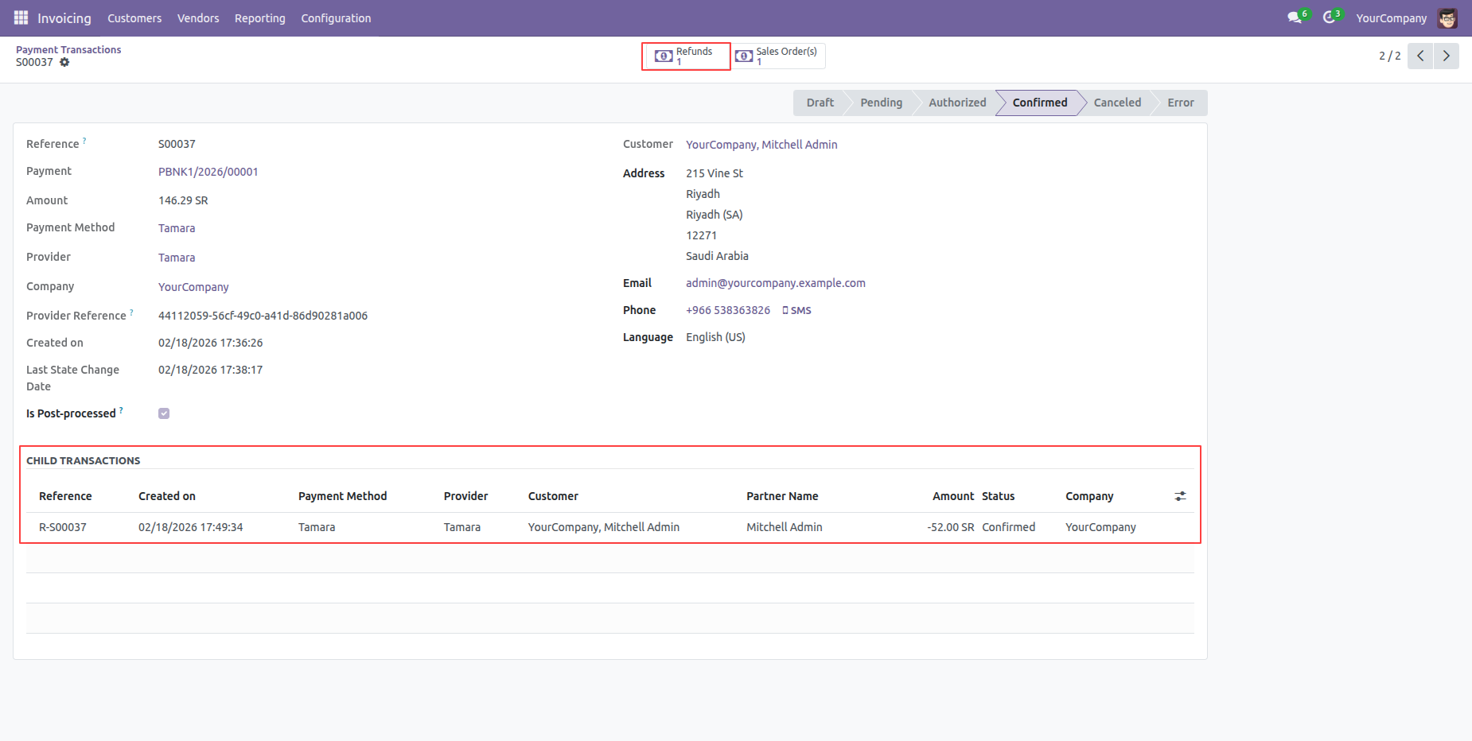
Task: Select the Confirmed status stage
Action: 1039,103
